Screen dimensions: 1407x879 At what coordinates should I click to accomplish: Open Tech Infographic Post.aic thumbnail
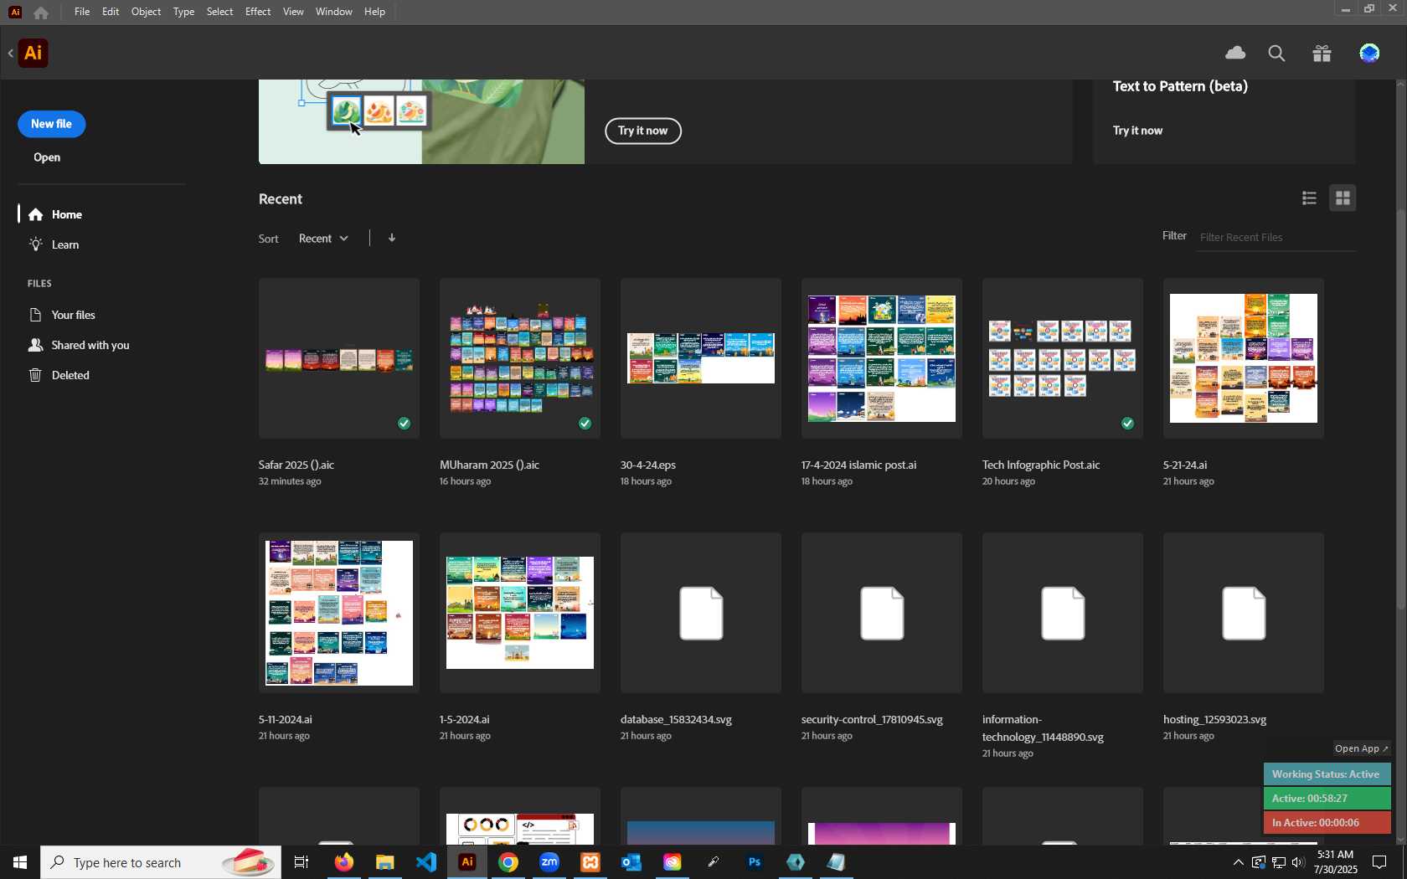tap(1063, 358)
